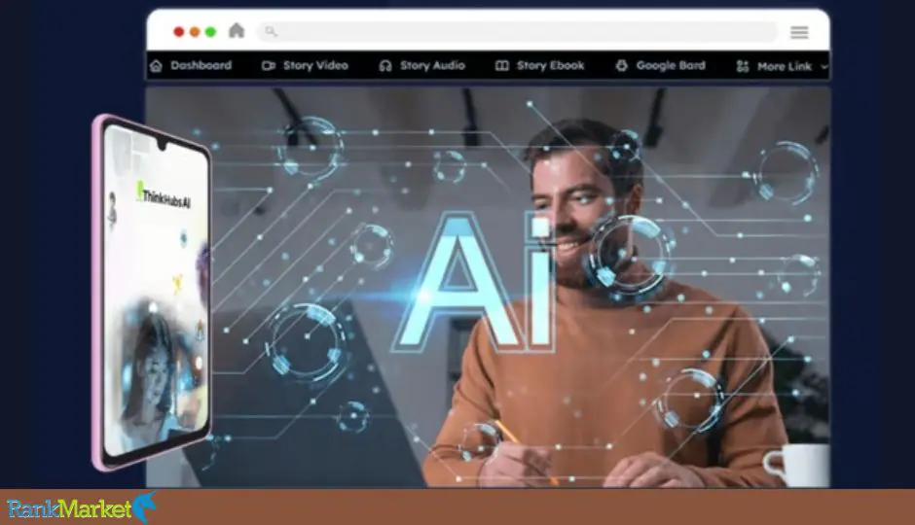Image resolution: width=915 pixels, height=525 pixels.
Task: Expand the More Link dropdown arrow
Action: click(x=823, y=67)
